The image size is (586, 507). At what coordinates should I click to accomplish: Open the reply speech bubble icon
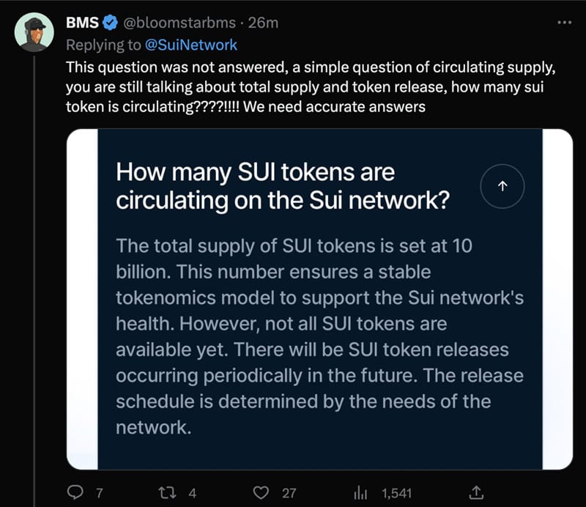(x=75, y=492)
